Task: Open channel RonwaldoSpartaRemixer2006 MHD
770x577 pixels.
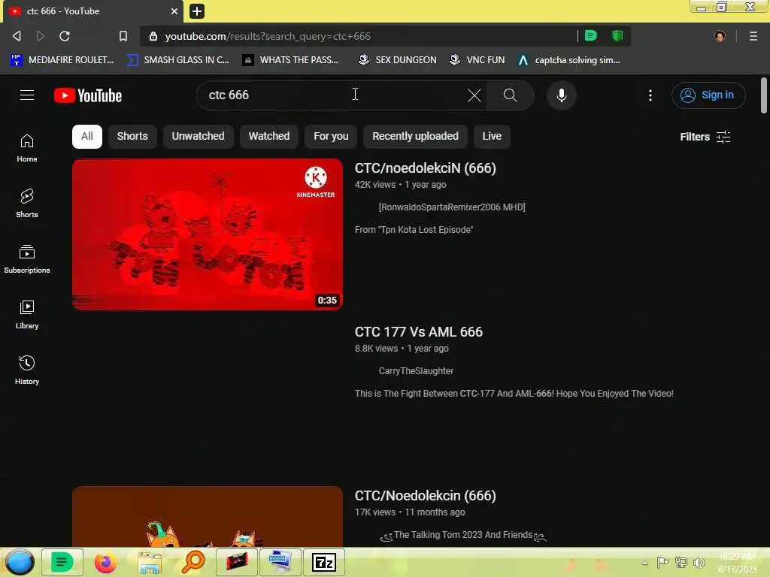Action: click(452, 207)
